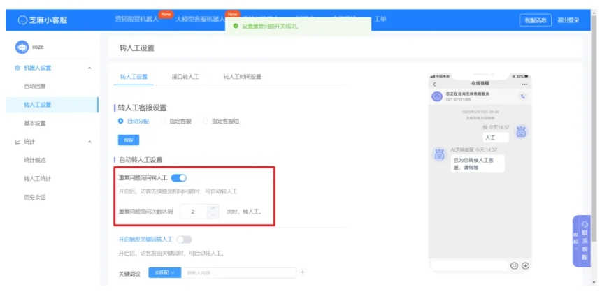
Task: Switch to 转人工设置 tab
Action: [x=134, y=77]
